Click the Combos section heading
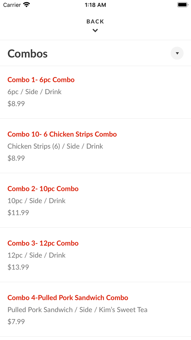The image size is (191, 340). [x=28, y=54]
